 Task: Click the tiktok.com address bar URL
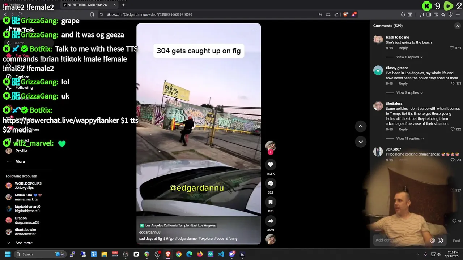[x=149, y=14]
